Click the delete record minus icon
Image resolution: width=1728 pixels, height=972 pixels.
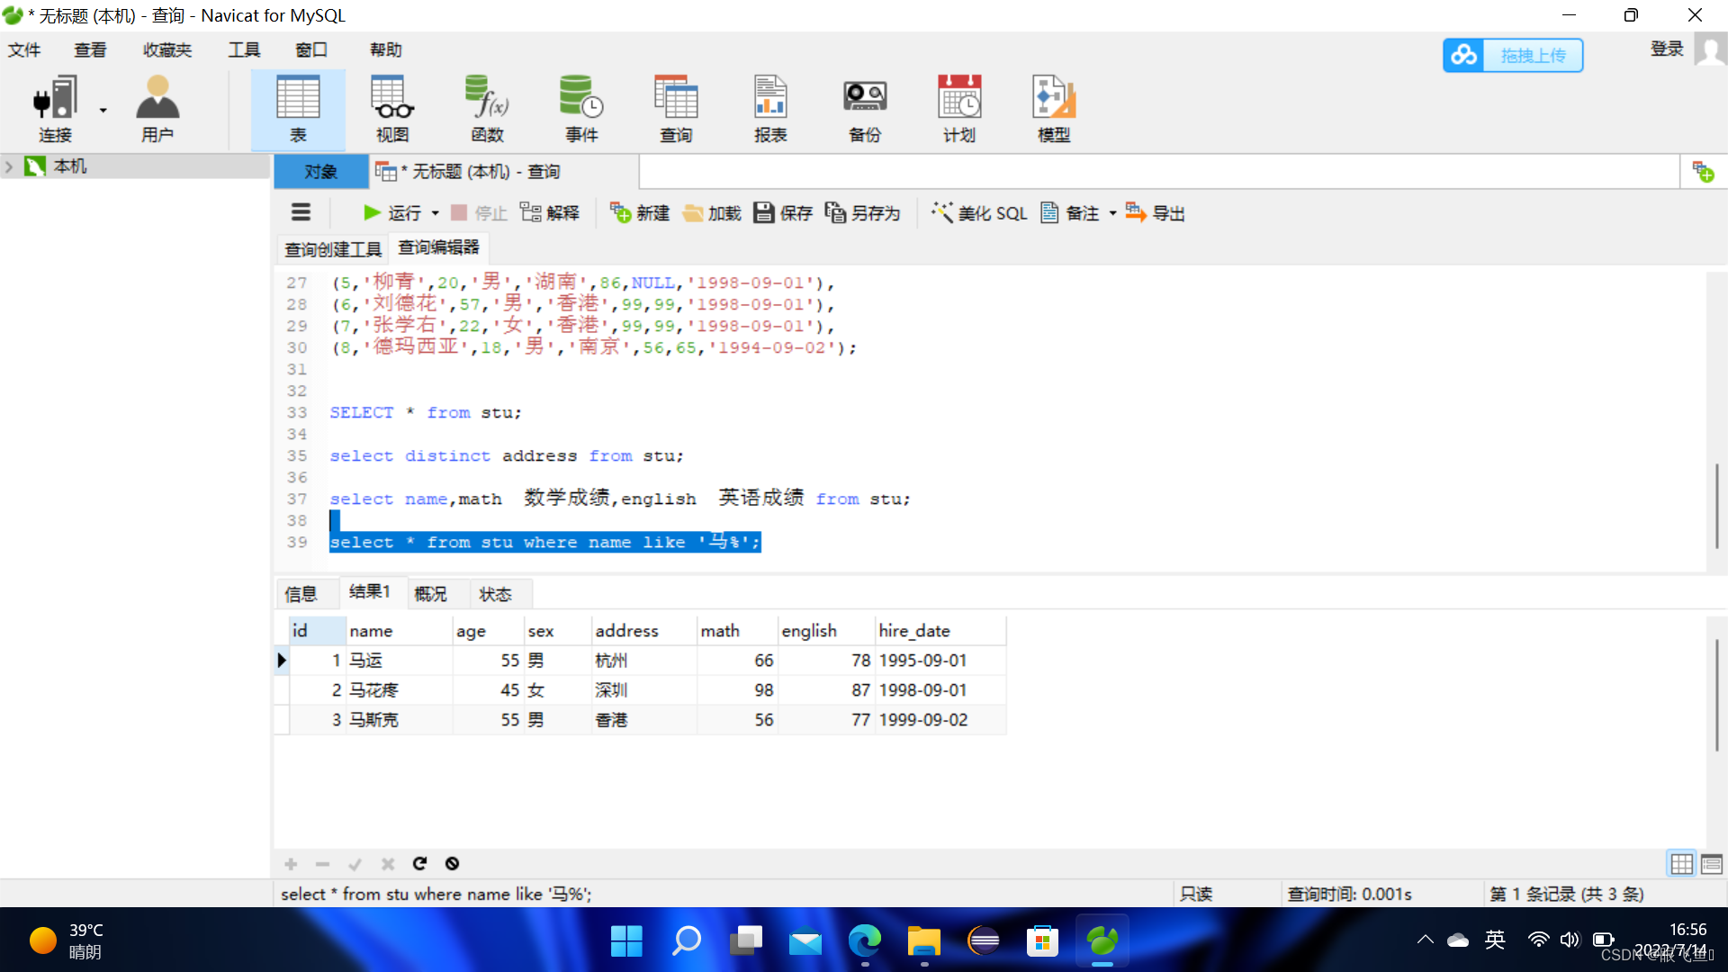click(x=322, y=864)
